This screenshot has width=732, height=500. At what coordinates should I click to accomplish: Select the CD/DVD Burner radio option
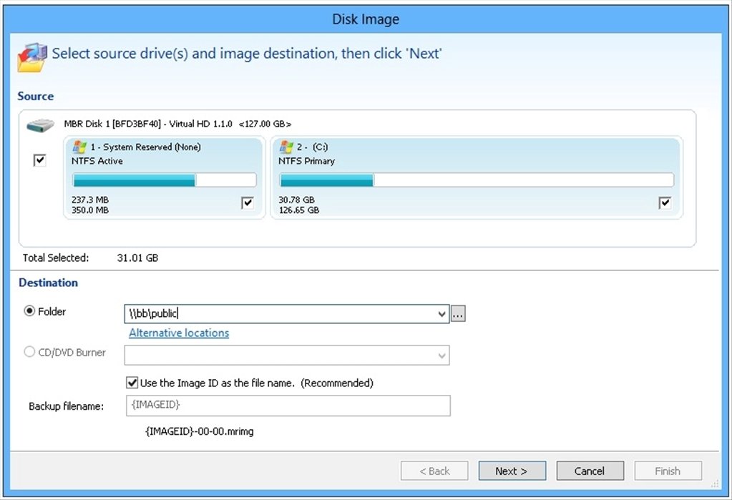click(29, 351)
